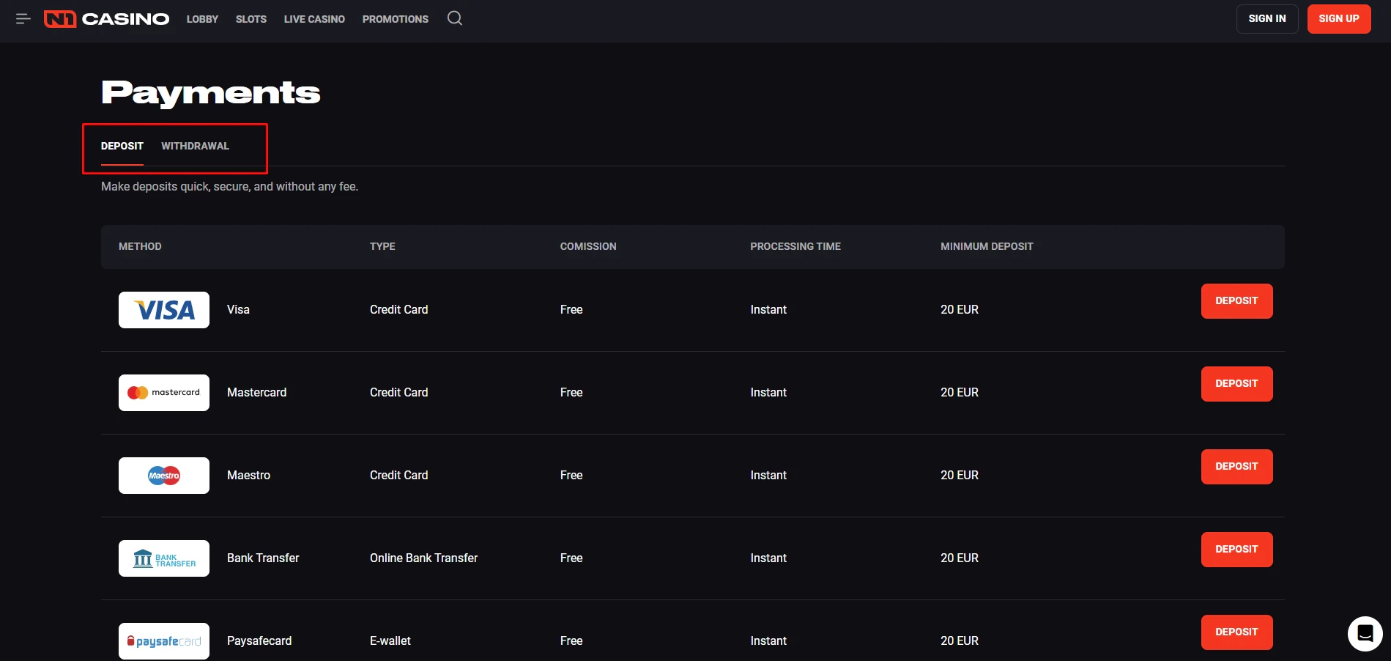The image size is (1391, 661).
Task: Click Deposit button for Paysafecard
Action: 1236,632
